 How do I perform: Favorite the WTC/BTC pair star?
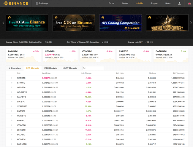tap(12, 87)
